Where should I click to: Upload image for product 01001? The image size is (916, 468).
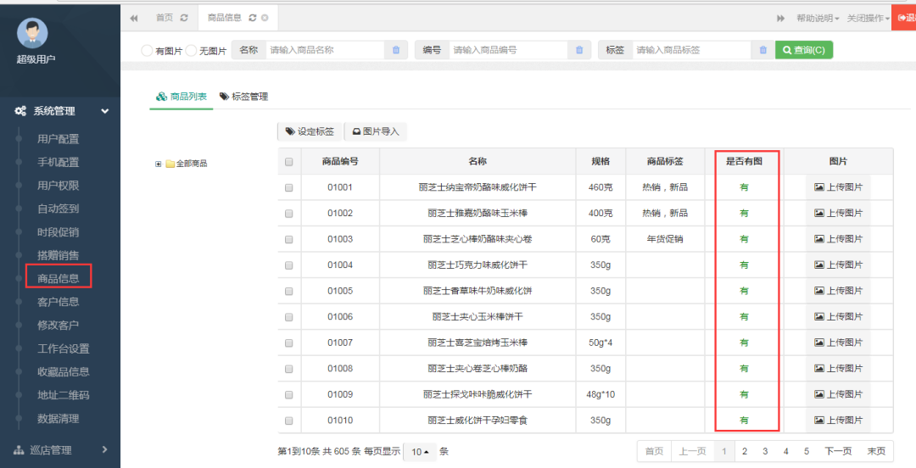coord(838,187)
